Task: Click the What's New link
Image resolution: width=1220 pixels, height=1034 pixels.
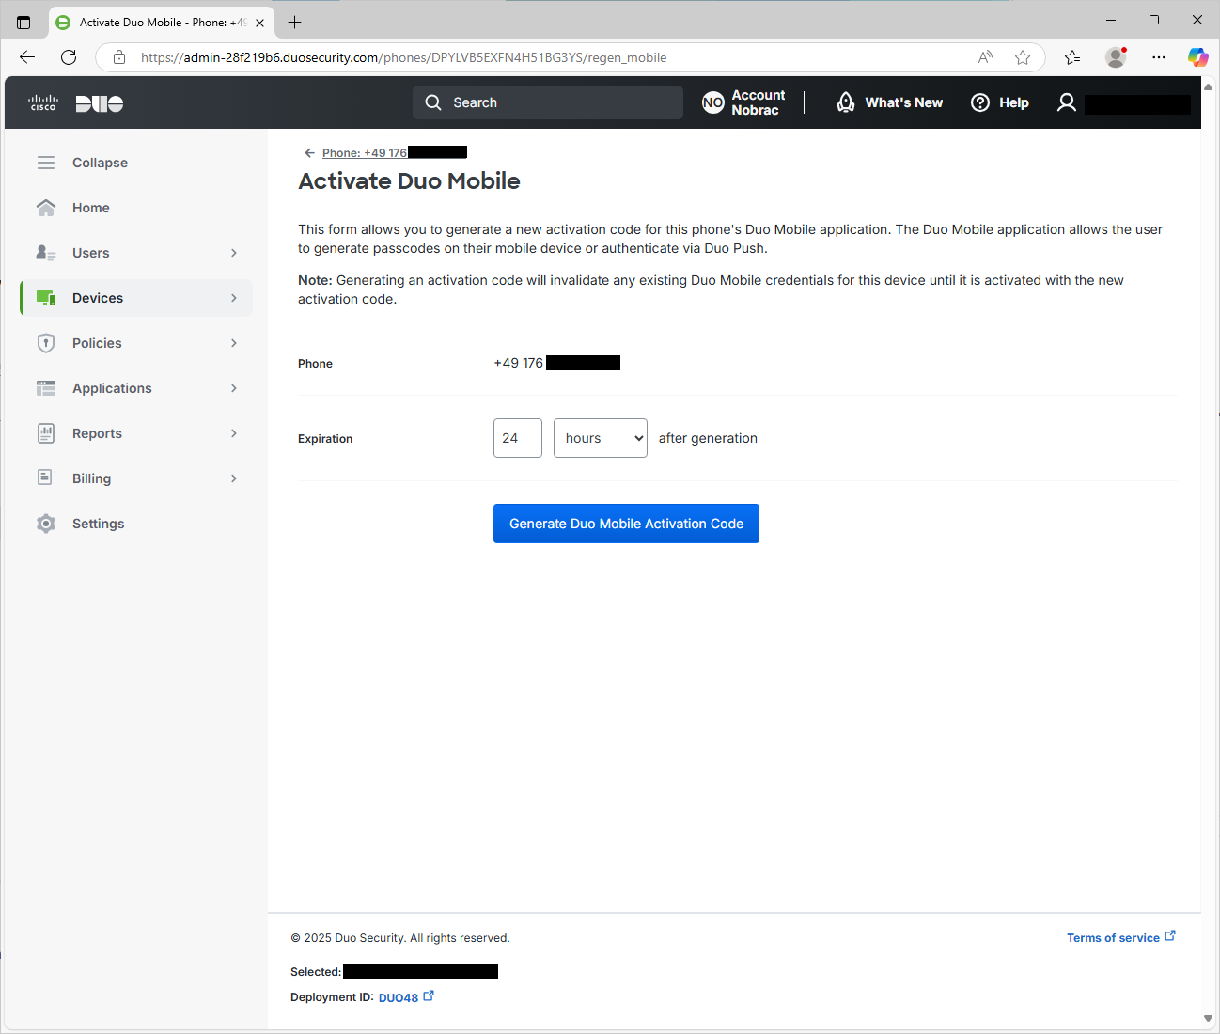Action: [903, 102]
